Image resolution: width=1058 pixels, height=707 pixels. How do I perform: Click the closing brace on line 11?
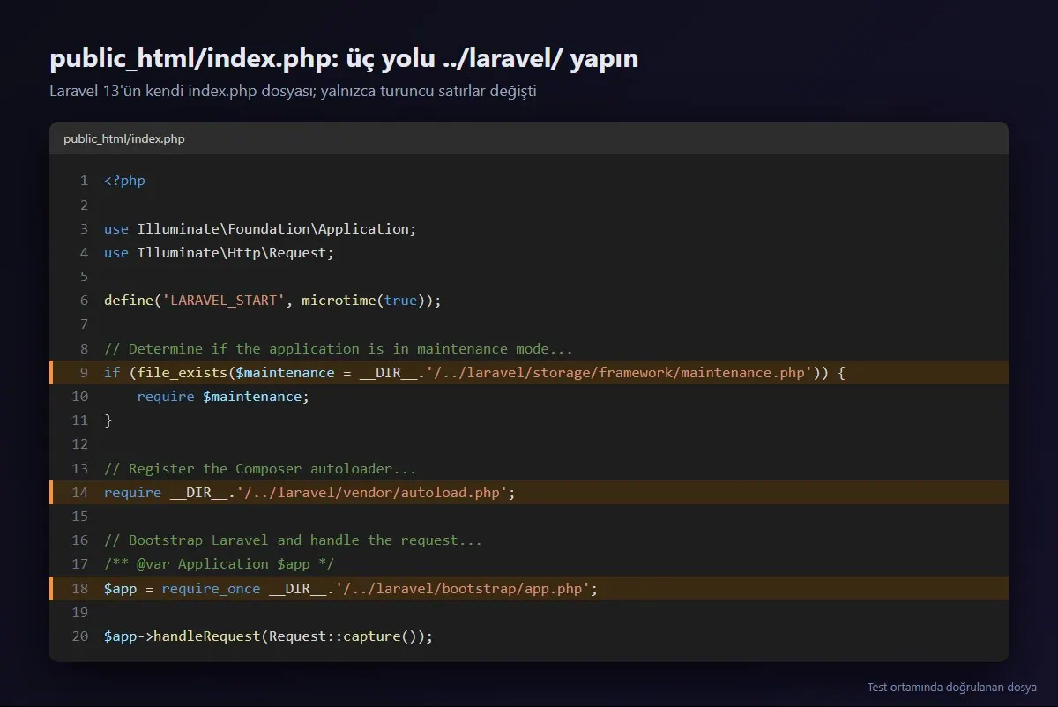[108, 420]
